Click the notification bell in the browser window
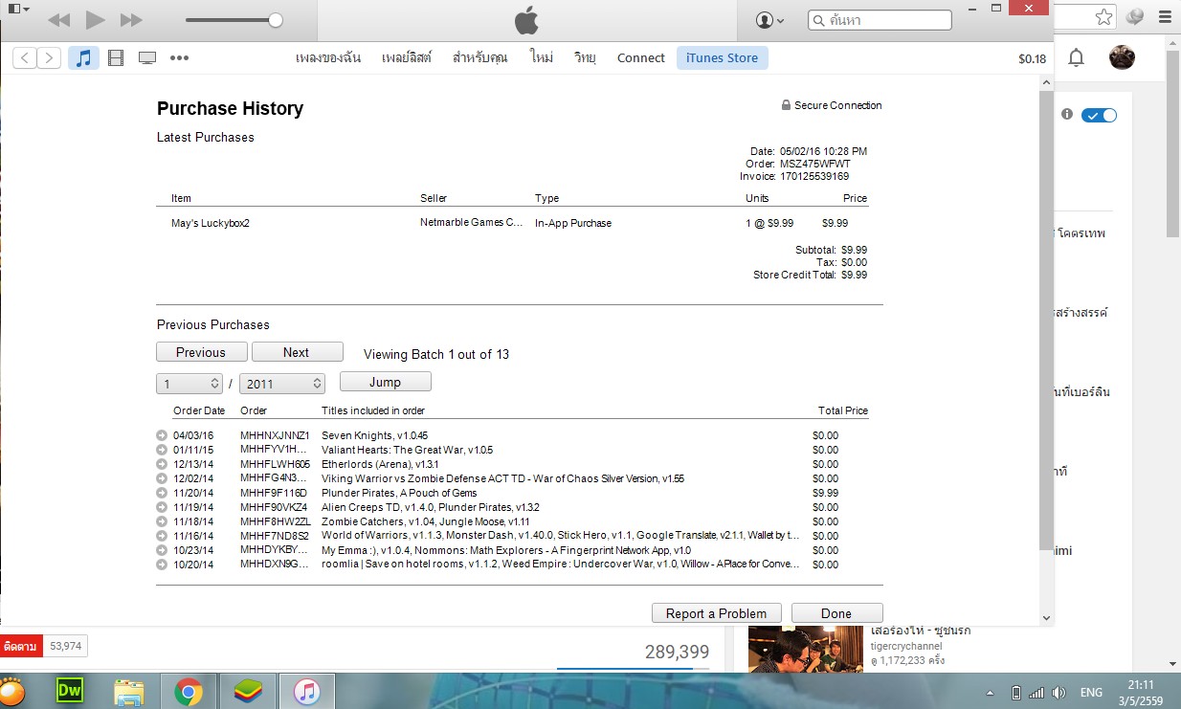1181x709 pixels. [x=1077, y=58]
